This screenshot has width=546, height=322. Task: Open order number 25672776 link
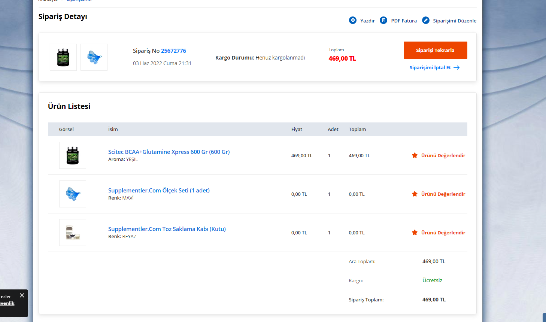pyautogui.click(x=173, y=51)
